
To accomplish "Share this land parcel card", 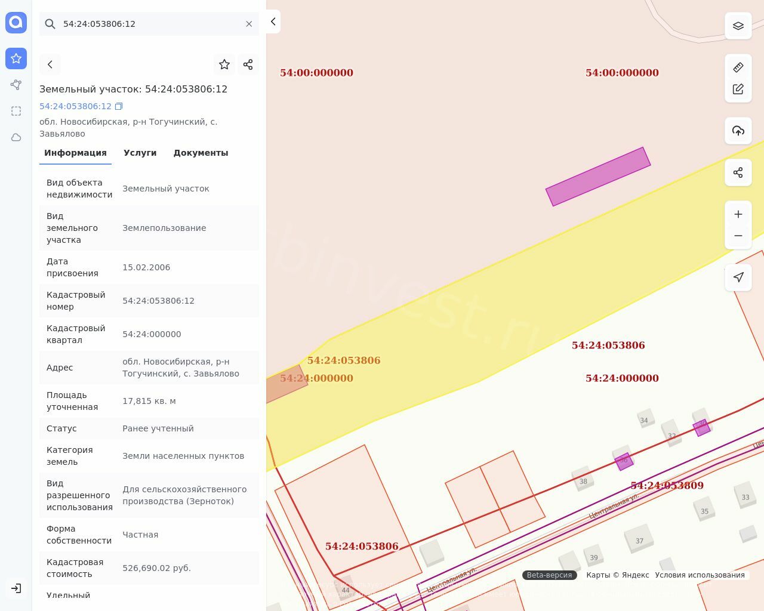I will pos(248,64).
